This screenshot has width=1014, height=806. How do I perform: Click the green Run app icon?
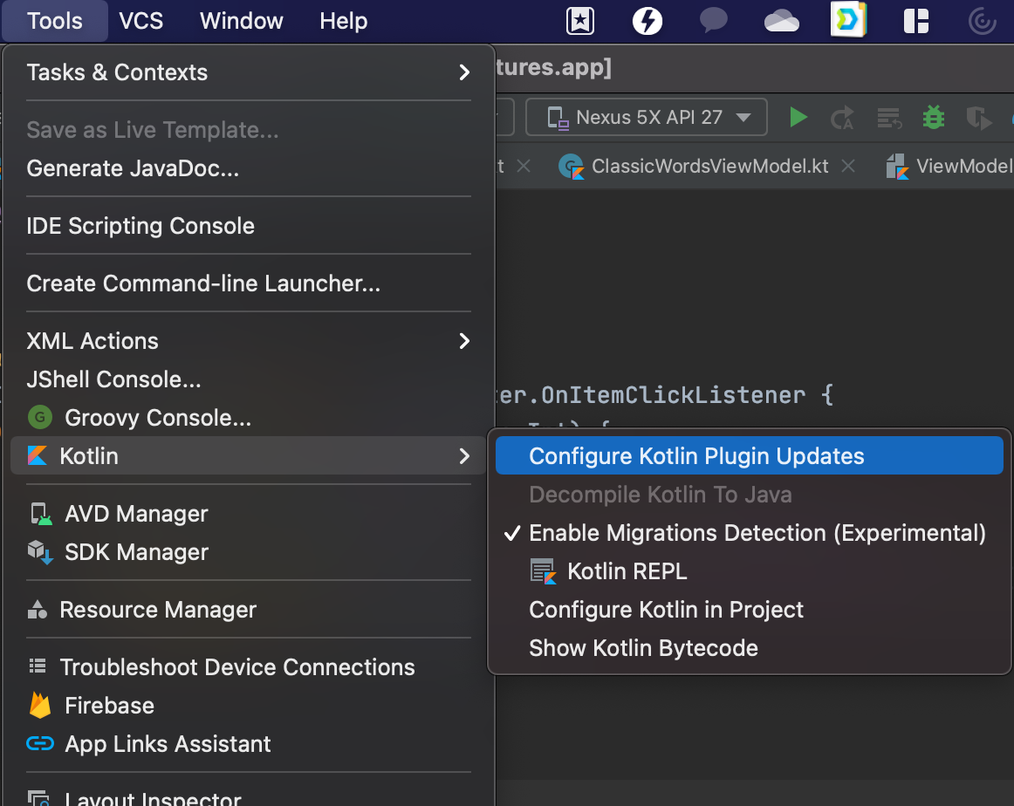(798, 117)
